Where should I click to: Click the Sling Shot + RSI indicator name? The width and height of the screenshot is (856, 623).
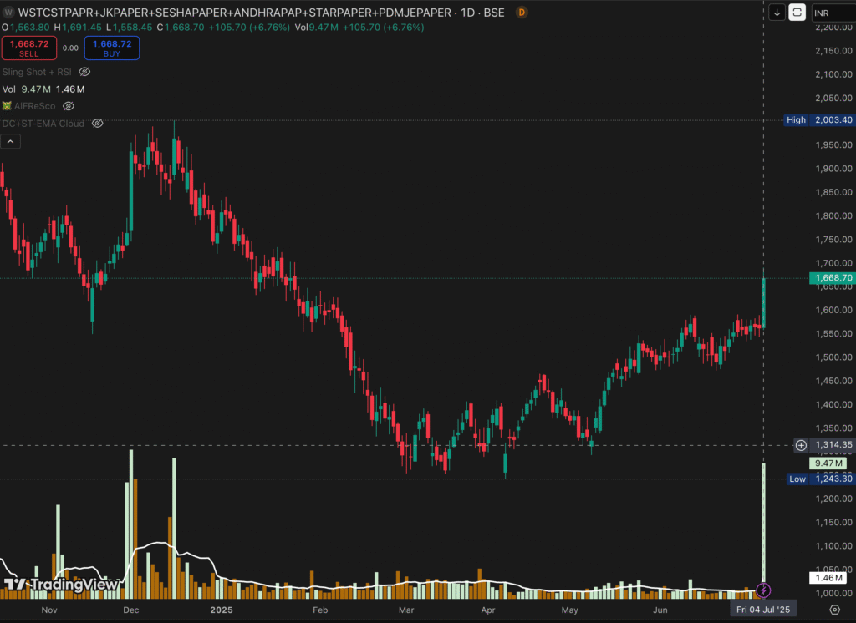37,72
